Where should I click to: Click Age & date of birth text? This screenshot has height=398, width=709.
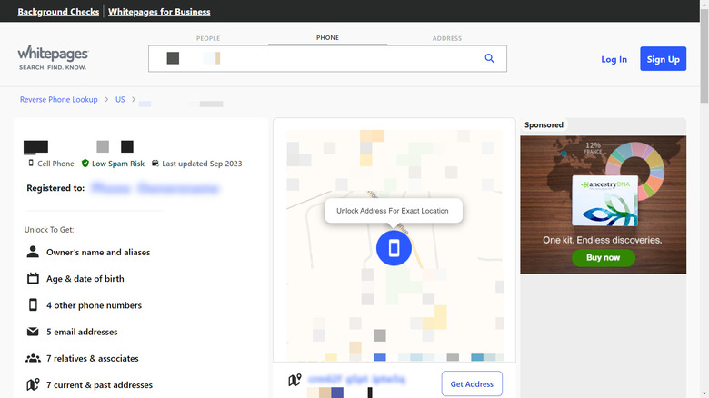pos(85,279)
